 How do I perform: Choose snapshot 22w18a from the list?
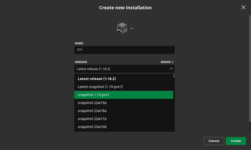[x=92, y=111]
